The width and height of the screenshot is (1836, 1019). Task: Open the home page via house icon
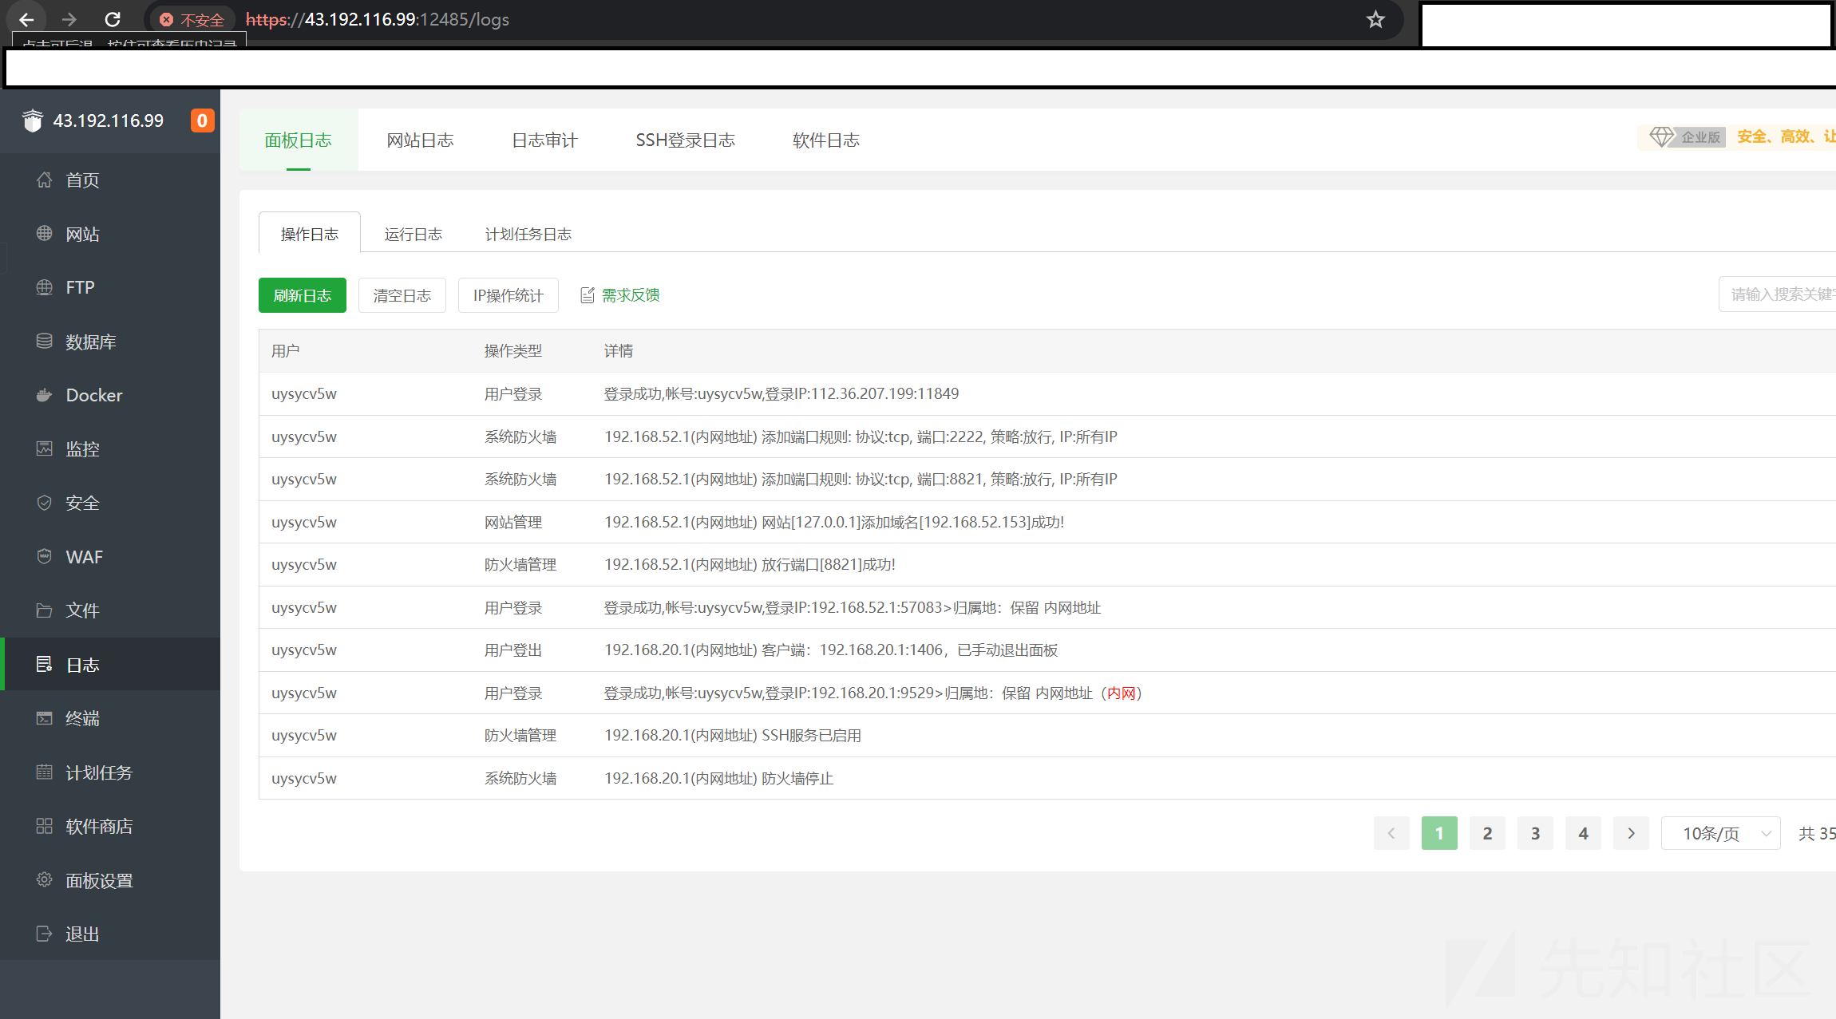45,180
